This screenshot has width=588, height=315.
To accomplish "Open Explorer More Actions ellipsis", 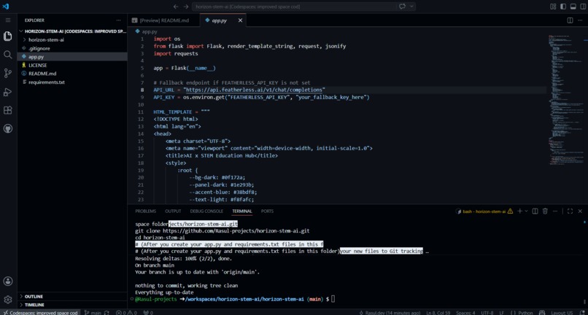I will click(118, 20).
